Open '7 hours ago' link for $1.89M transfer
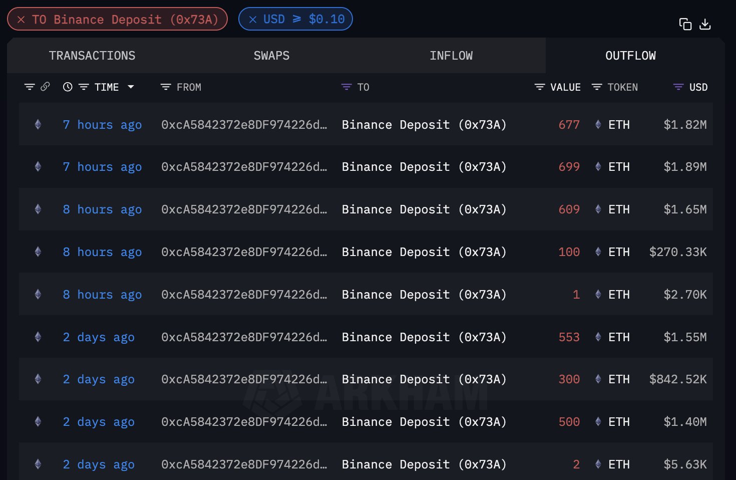The width and height of the screenshot is (736, 480). (x=102, y=167)
